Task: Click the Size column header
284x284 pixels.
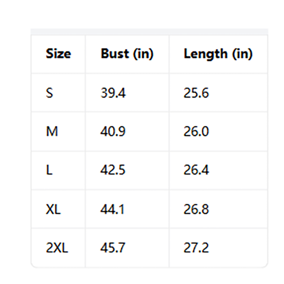Action: coord(58,54)
